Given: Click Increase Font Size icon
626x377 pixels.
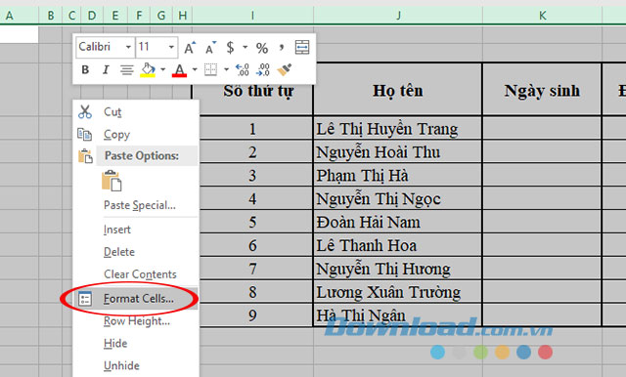Looking at the screenshot, I should 190,48.
